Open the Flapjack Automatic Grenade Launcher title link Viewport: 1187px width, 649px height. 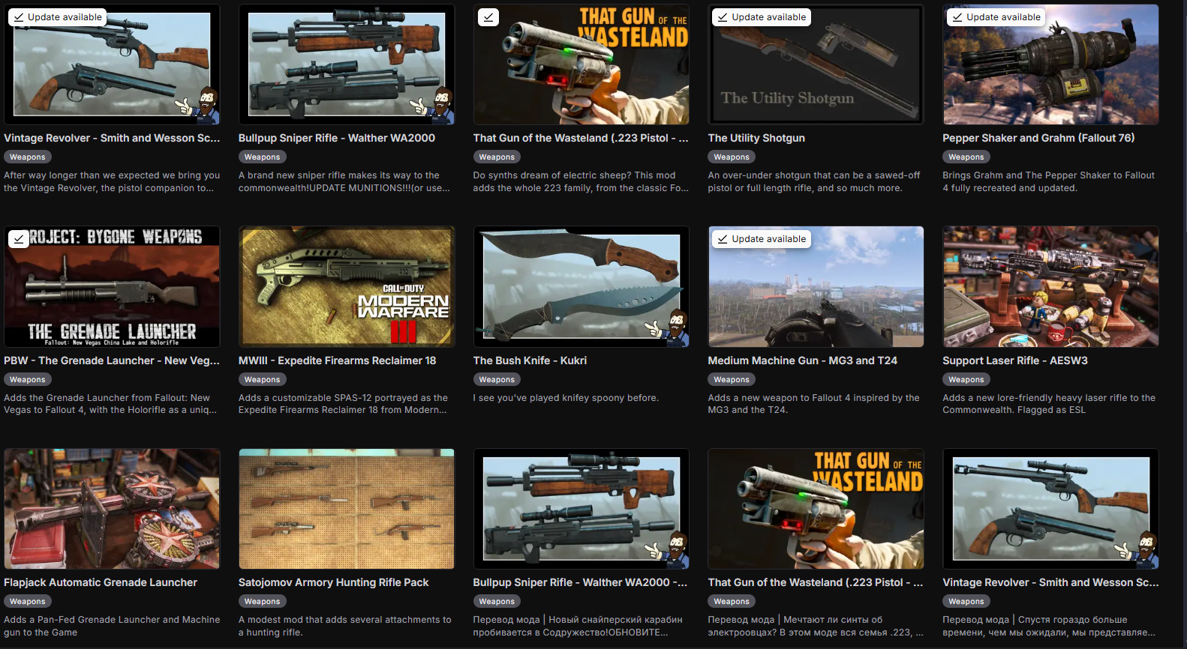[101, 582]
